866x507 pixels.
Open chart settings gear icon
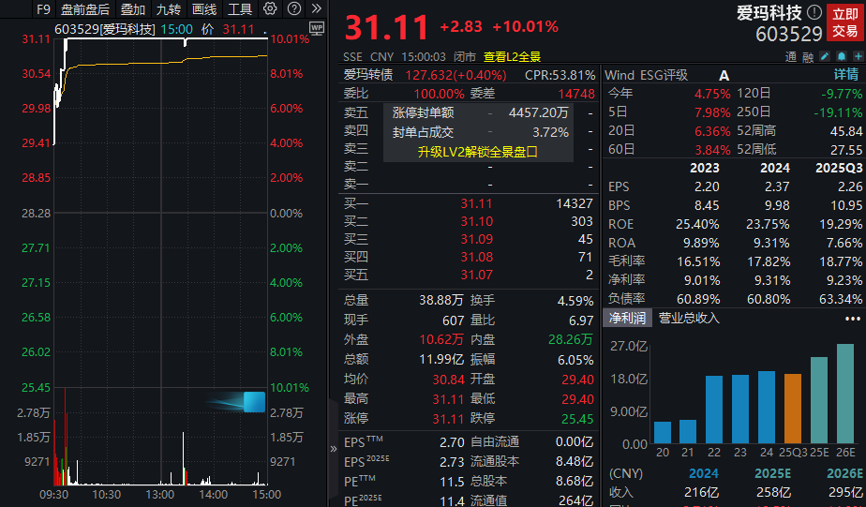pos(270,8)
